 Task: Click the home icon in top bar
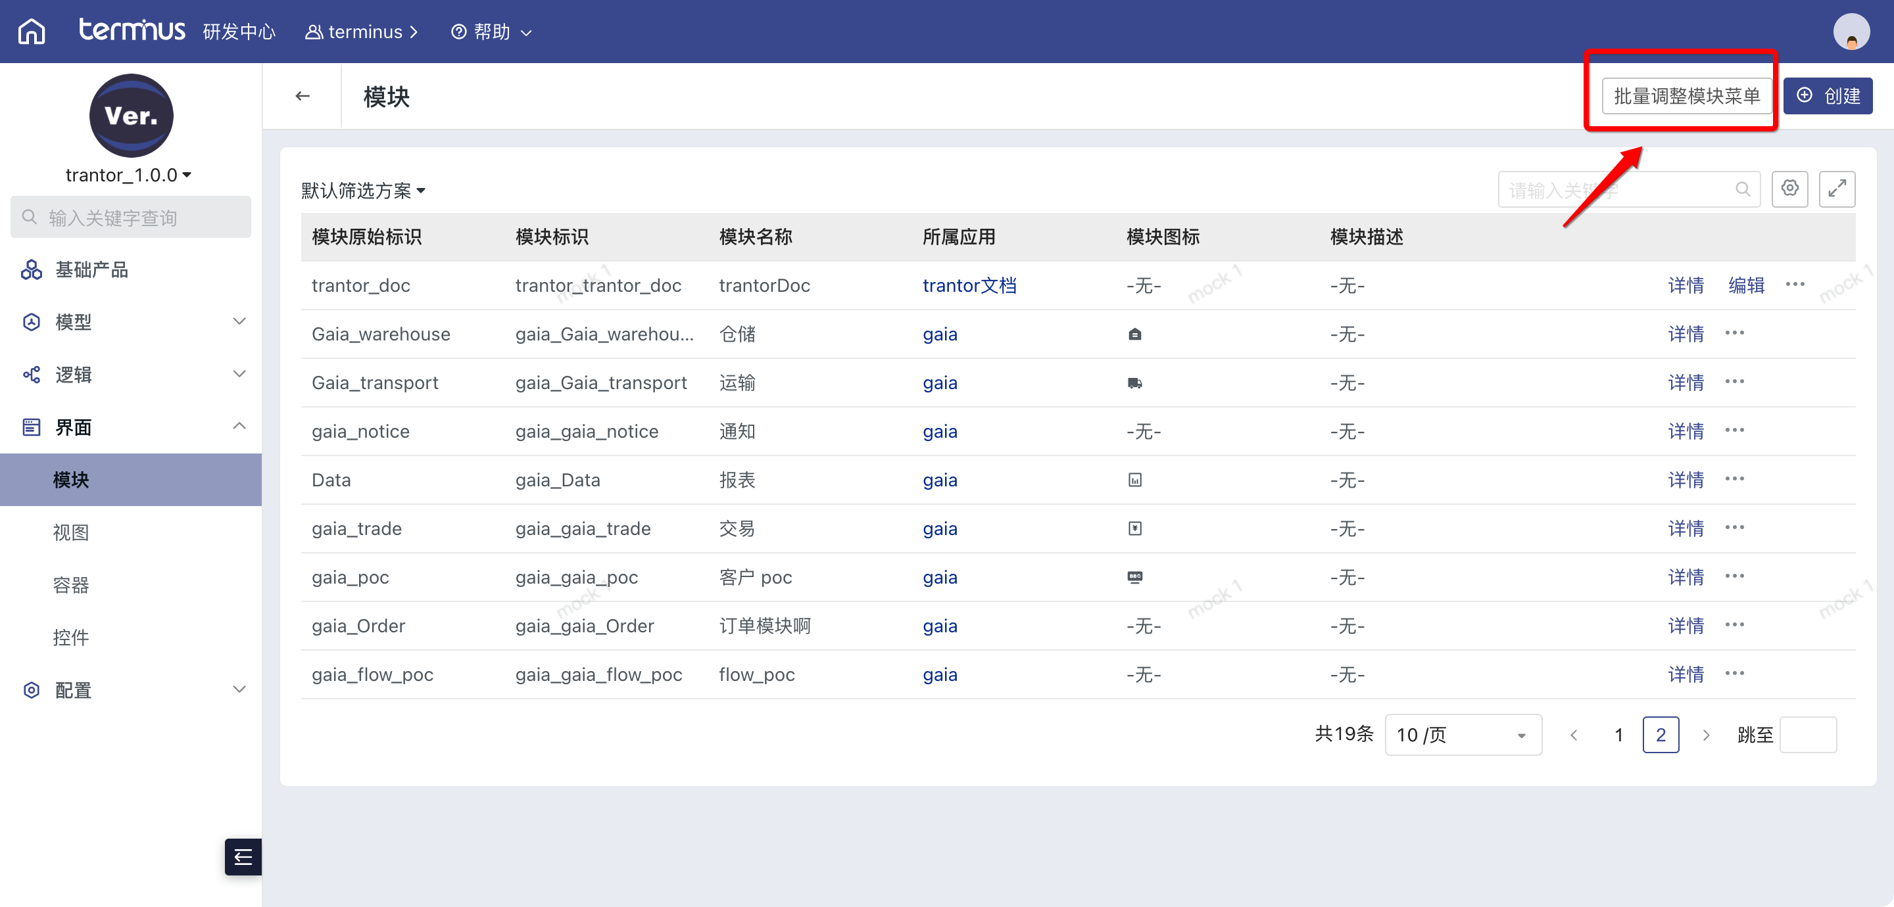32,32
